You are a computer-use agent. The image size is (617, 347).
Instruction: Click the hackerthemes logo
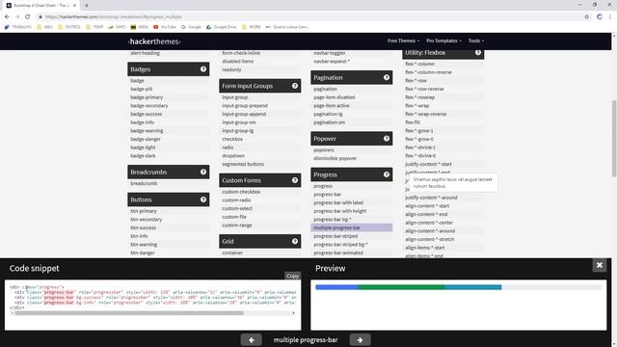pyautogui.click(x=154, y=41)
